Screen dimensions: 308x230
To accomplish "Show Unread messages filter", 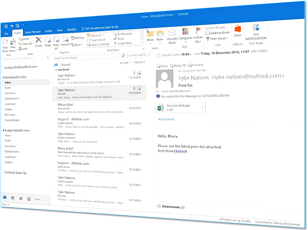I will click(x=66, y=65).
